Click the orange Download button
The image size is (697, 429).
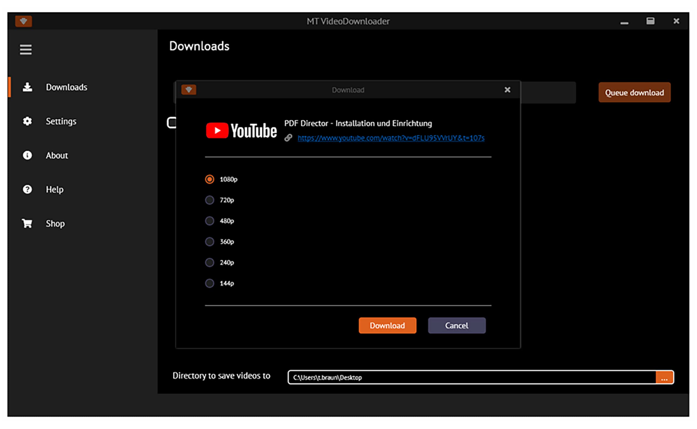(387, 325)
